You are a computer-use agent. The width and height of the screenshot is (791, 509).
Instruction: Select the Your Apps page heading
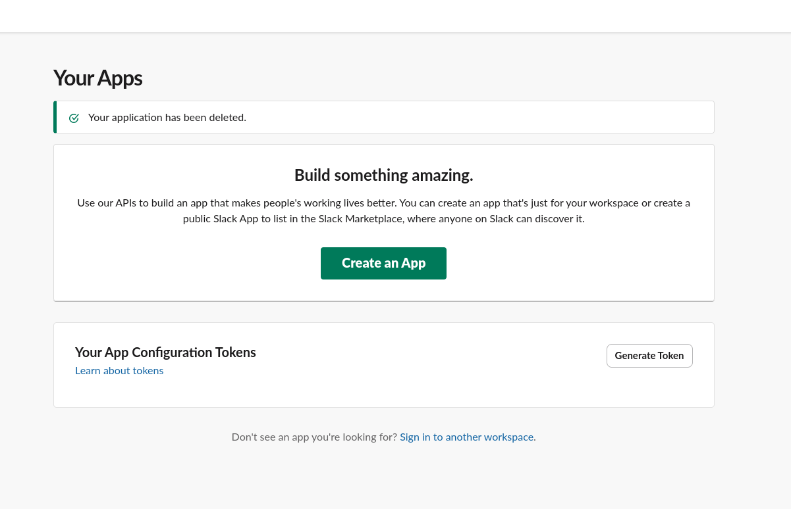pyautogui.click(x=97, y=78)
